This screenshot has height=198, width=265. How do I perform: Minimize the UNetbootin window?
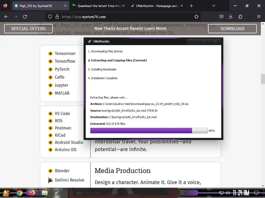[x=193, y=42]
